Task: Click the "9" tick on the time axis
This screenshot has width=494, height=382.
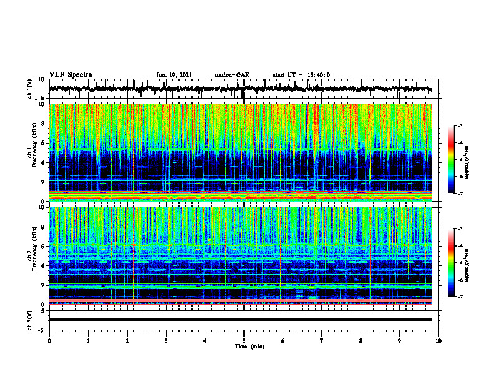Action: point(399,341)
